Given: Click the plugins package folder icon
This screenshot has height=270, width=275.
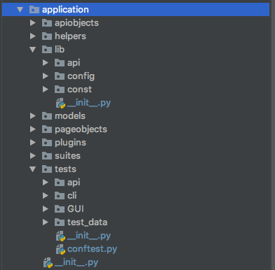Looking at the screenshot, I should pos(47,143).
